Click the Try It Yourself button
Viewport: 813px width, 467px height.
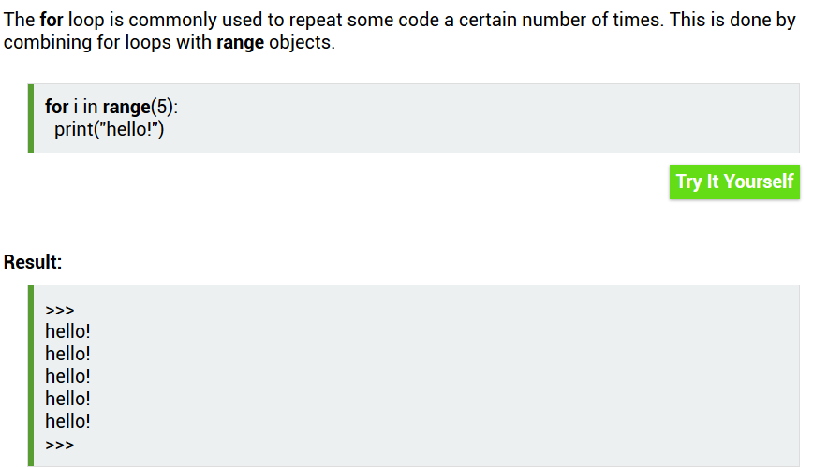[734, 182]
